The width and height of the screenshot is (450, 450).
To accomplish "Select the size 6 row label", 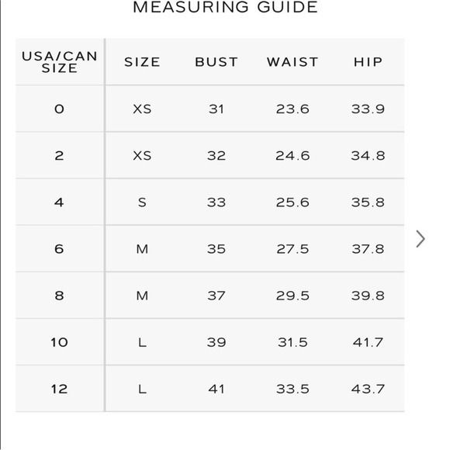I will 59,249.
